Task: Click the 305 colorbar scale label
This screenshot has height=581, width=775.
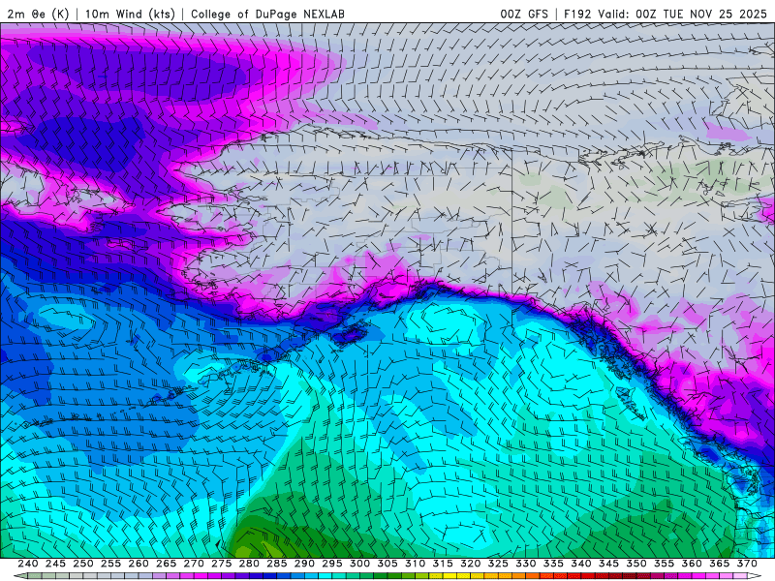Action: (387, 564)
